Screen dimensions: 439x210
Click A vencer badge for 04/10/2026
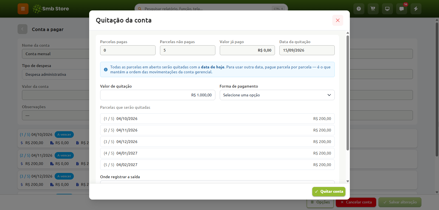click(x=64, y=135)
